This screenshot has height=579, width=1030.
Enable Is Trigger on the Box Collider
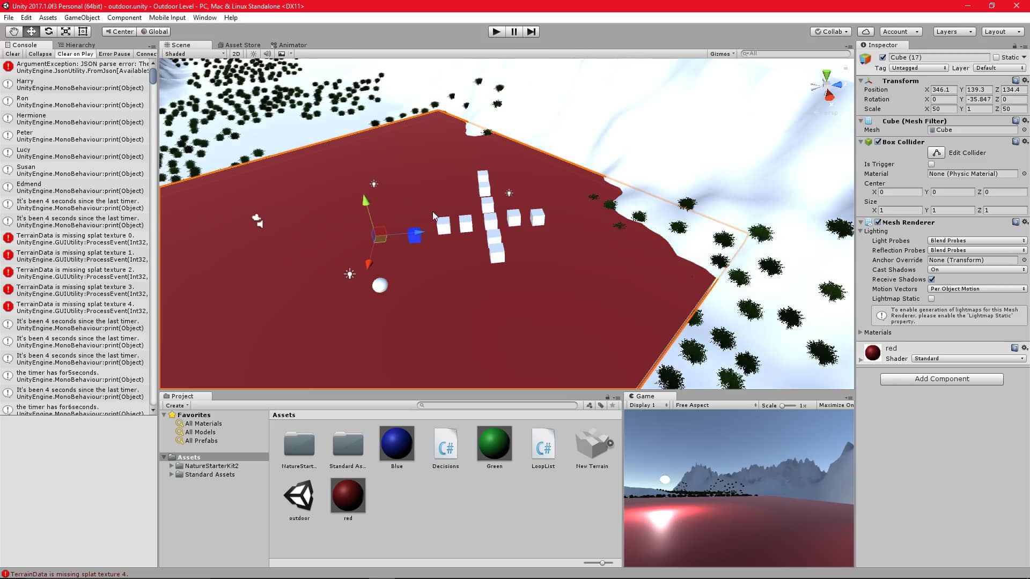click(932, 164)
